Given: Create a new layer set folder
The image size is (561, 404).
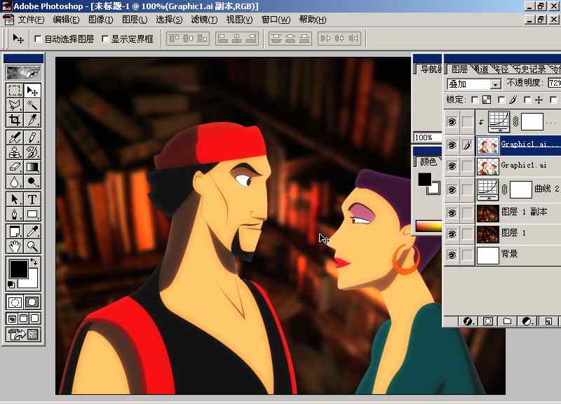Looking at the screenshot, I should (x=507, y=321).
